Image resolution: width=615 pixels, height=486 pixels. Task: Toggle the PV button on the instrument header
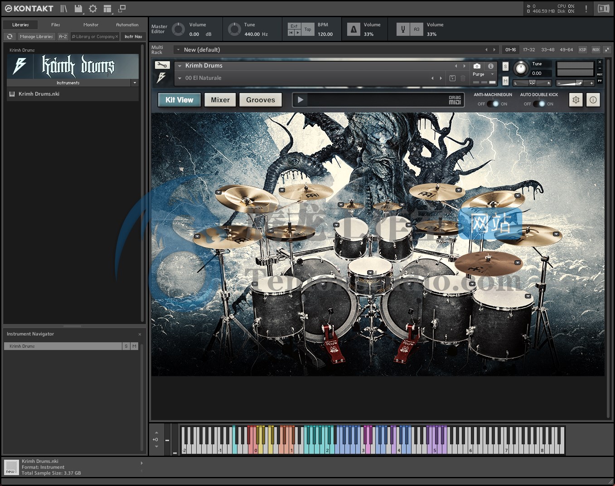pos(600,81)
